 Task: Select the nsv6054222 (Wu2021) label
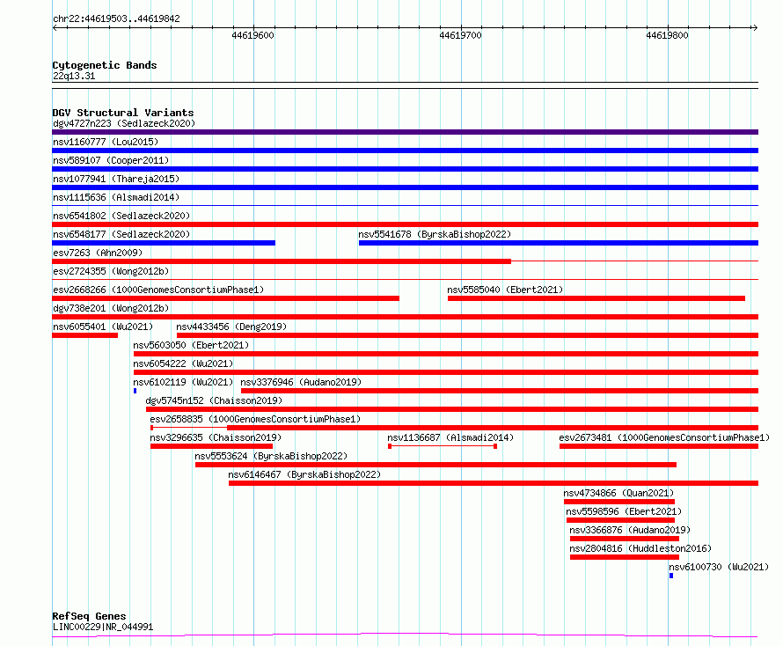pyautogui.click(x=183, y=363)
